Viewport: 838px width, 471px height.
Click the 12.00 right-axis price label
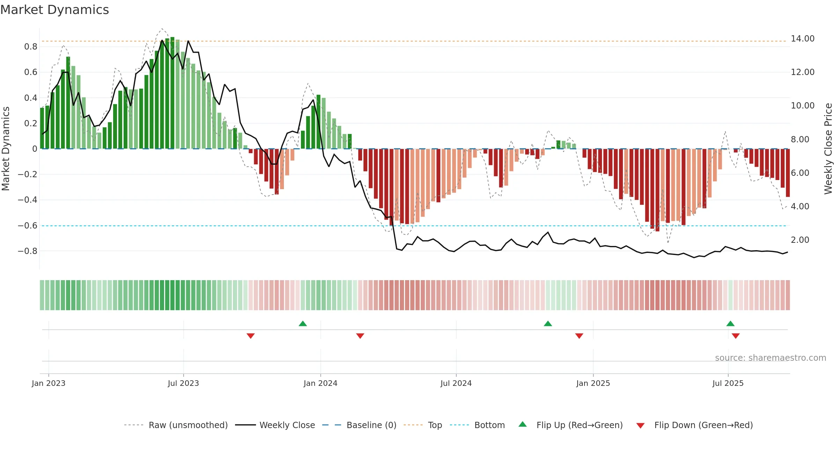tap(803, 72)
